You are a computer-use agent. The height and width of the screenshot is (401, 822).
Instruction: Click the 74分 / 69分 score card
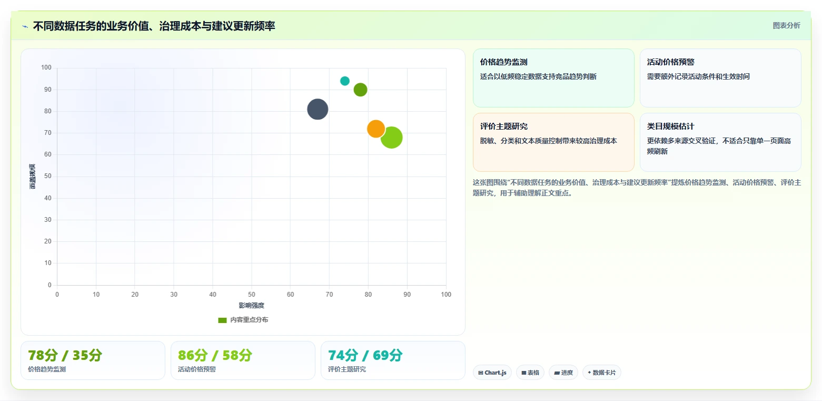pos(393,360)
